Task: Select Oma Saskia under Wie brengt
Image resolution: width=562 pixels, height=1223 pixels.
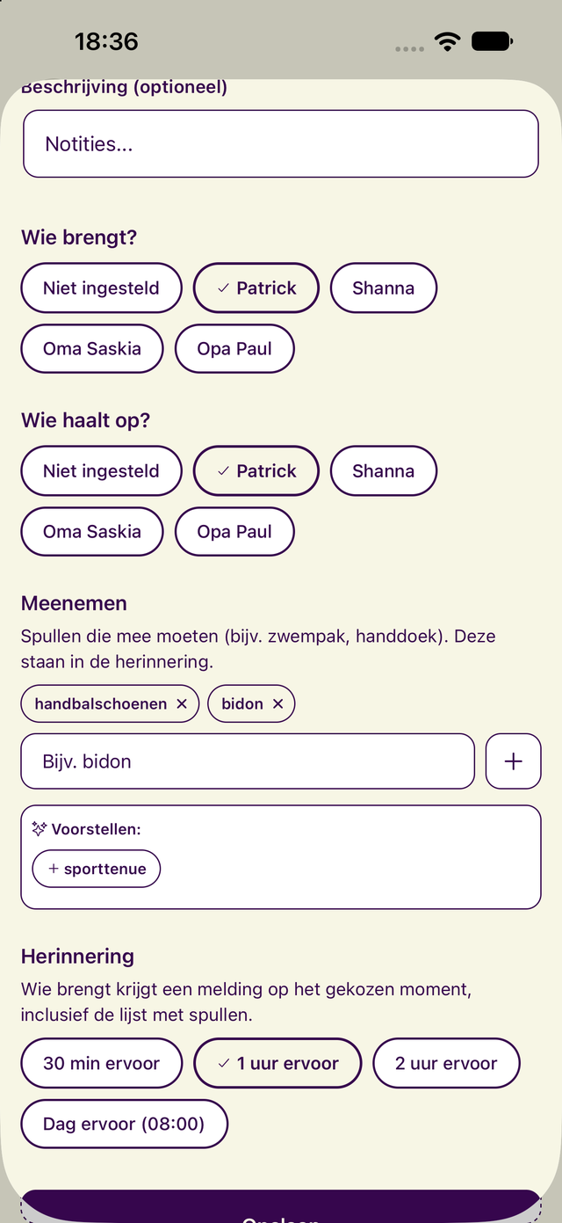Action: [92, 348]
